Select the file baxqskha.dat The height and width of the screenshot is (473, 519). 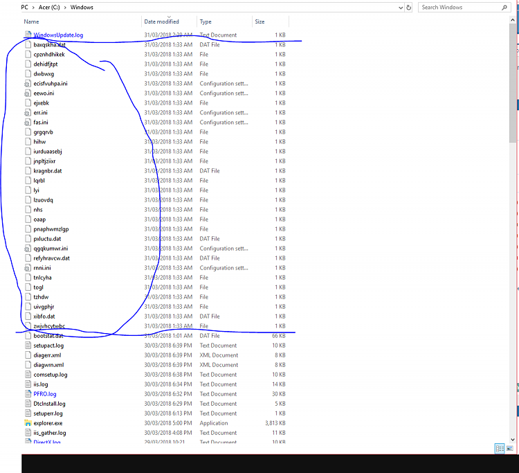[50, 45]
